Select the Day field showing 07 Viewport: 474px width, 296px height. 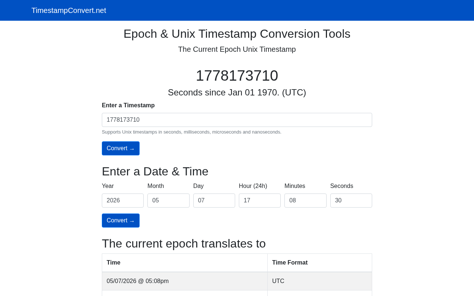[214, 201]
